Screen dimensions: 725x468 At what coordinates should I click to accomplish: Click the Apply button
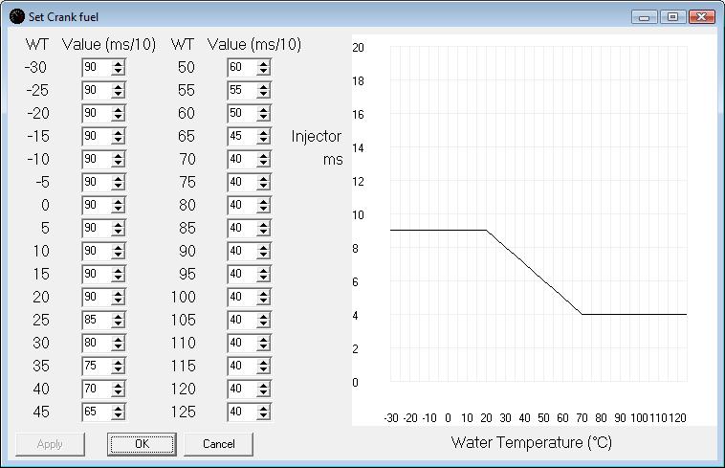click(x=50, y=444)
